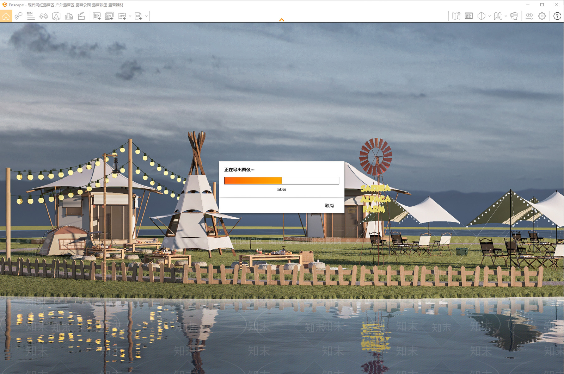564x374 pixels.
Task: Toggle the safe frame perspective icon
Action: (x=56, y=16)
